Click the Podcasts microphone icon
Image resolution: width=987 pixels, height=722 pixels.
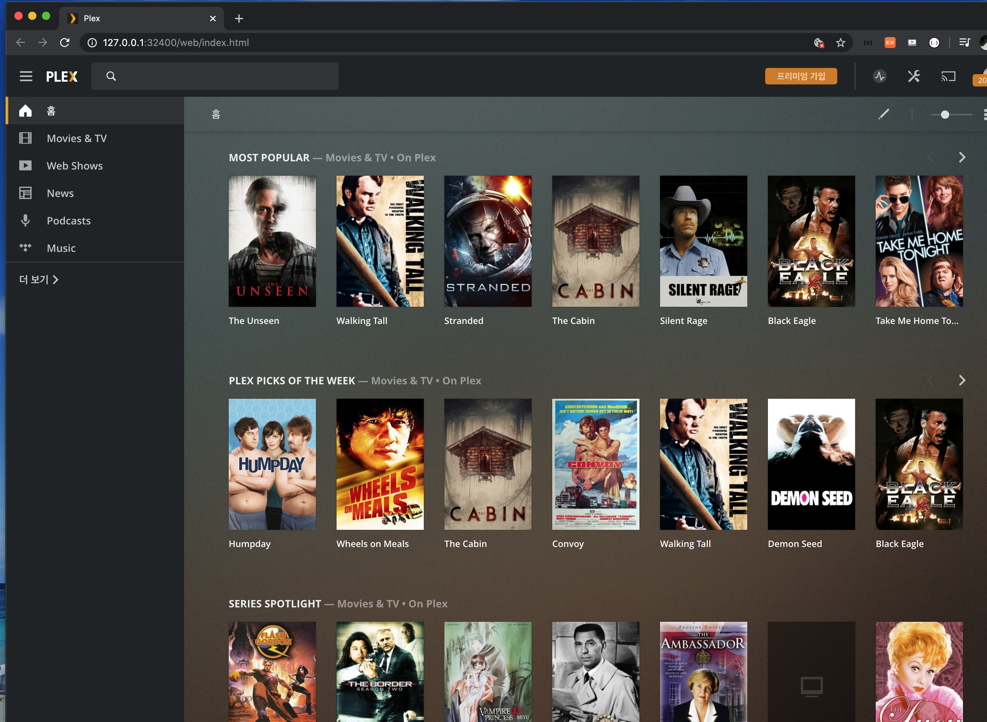[x=25, y=220]
